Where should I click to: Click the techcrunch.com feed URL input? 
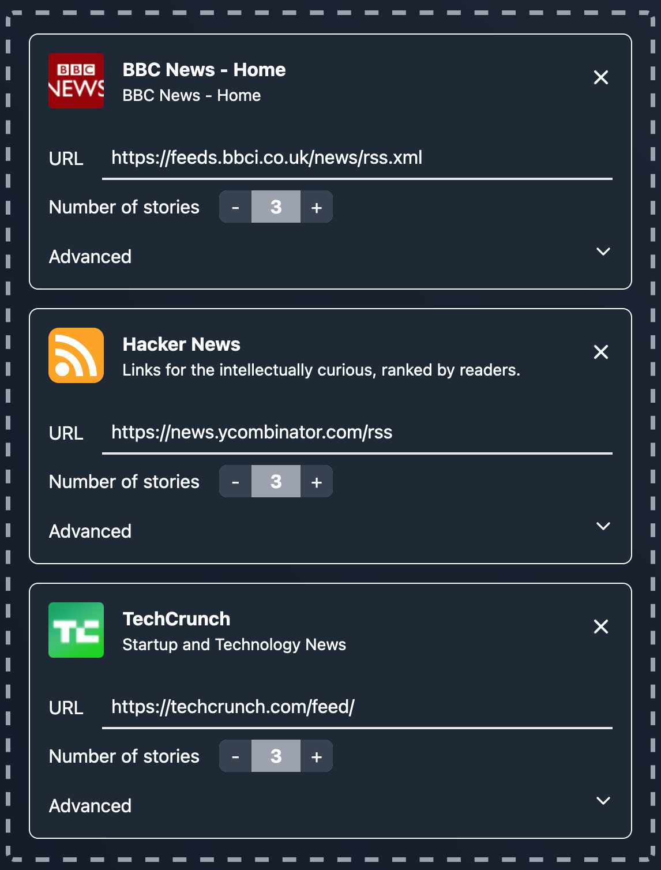click(x=356, y=707)
